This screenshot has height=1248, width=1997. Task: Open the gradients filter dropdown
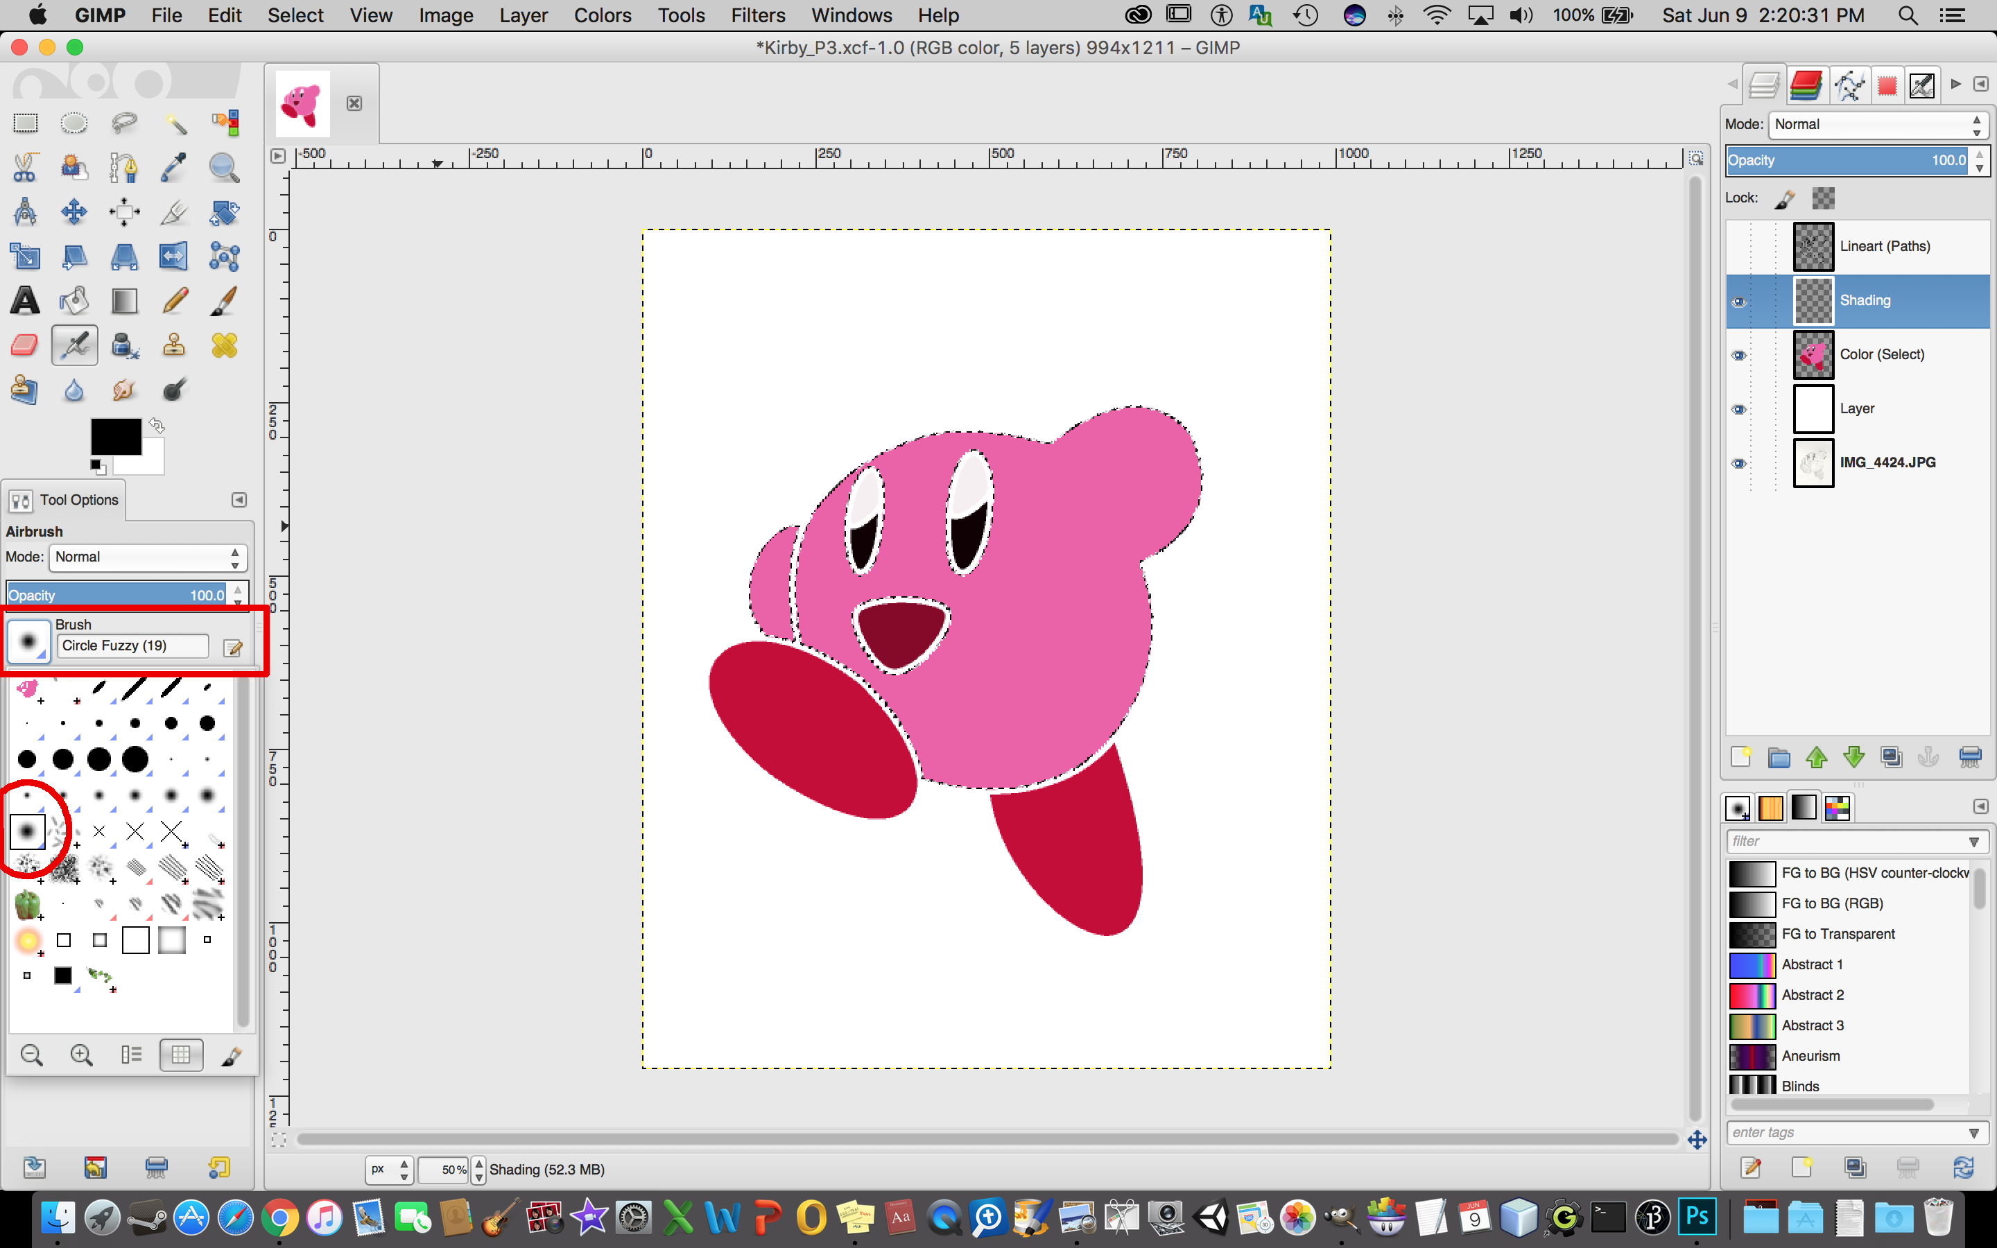(1975, 842)
